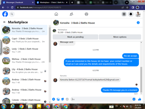145x109 pixels.
Task: Open Lily 4 Beds 2 Baths conversation
Action: tap(24, 71)
